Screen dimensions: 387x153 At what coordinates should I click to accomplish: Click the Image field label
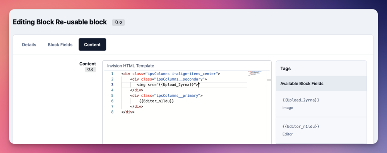288,108
